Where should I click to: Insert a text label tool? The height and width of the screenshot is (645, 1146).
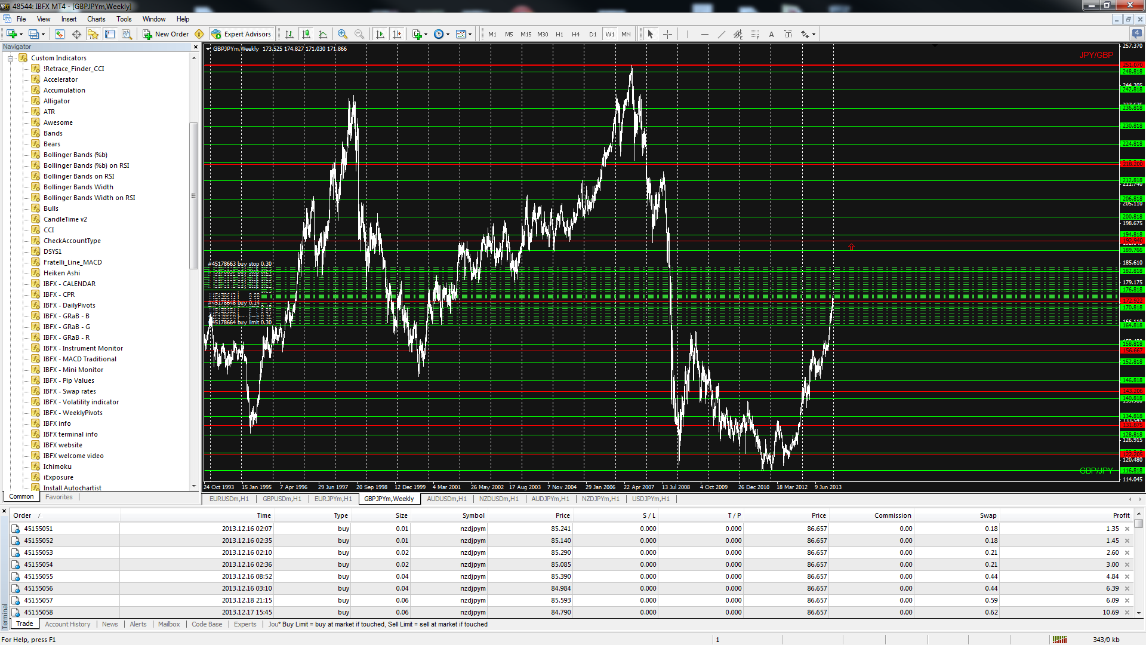788,34
